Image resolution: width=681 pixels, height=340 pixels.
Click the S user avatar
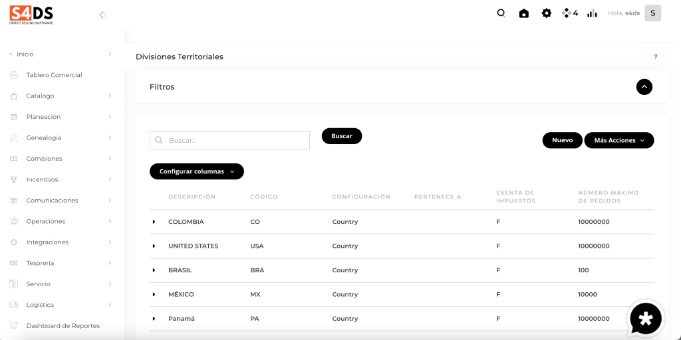tap(652, 13)
